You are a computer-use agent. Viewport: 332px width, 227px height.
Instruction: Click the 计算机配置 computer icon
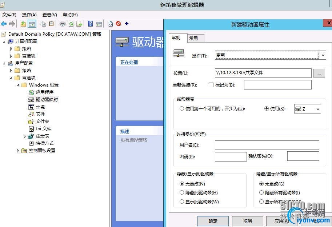tap(11, 41)
